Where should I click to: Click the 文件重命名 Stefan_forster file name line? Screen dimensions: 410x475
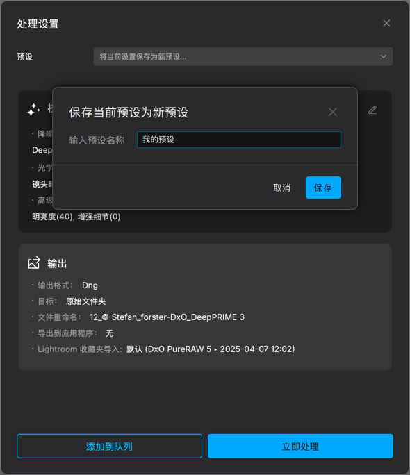(x=138, y=317)
